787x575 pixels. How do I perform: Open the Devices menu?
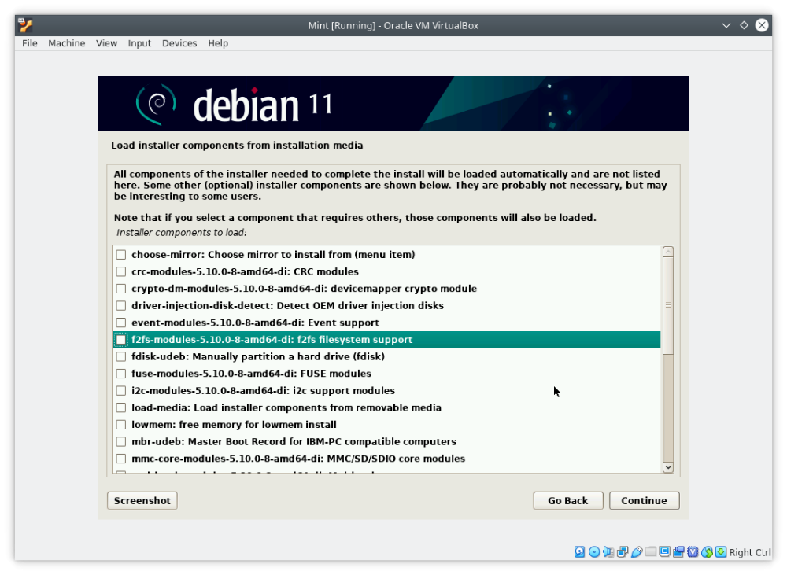click(179, 43)
